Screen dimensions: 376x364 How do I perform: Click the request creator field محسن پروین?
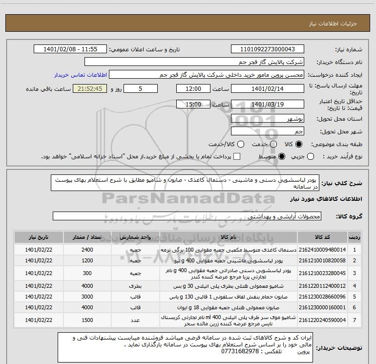pos(207,75)
